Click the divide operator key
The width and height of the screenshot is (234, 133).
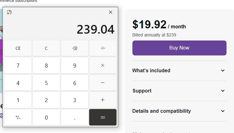(103, 48)
